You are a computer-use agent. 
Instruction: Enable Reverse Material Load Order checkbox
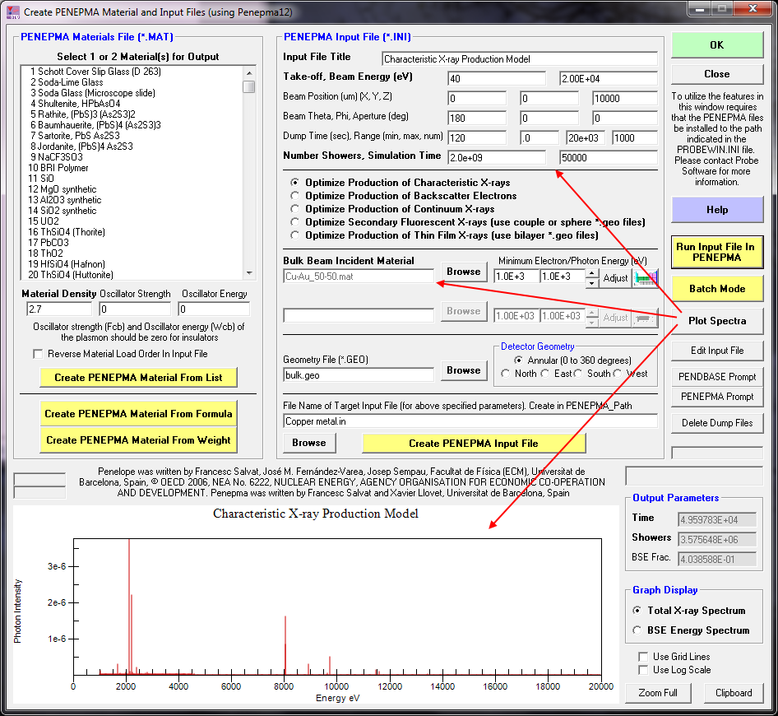point(39,354)
